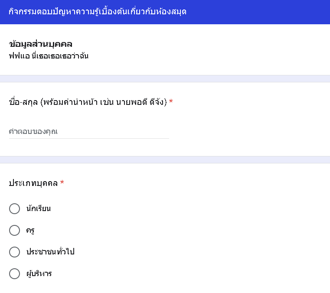Click the underline beneath the answer field

coord(88,139)
